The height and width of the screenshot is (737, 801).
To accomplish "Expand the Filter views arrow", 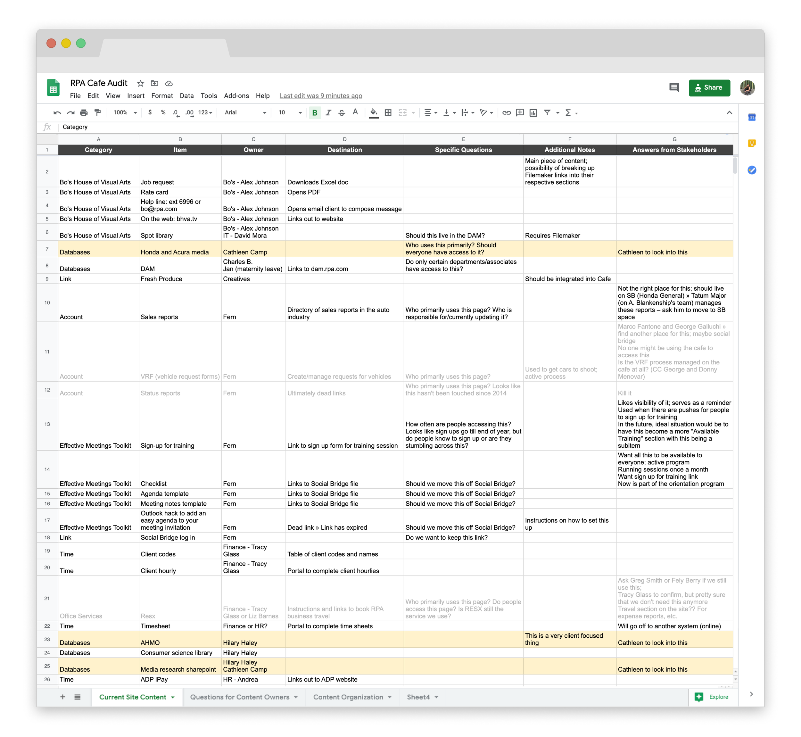I will click(x=558, y=113).
